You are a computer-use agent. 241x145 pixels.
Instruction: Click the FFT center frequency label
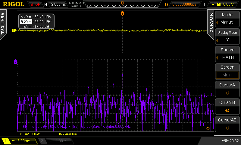point(117,127)
